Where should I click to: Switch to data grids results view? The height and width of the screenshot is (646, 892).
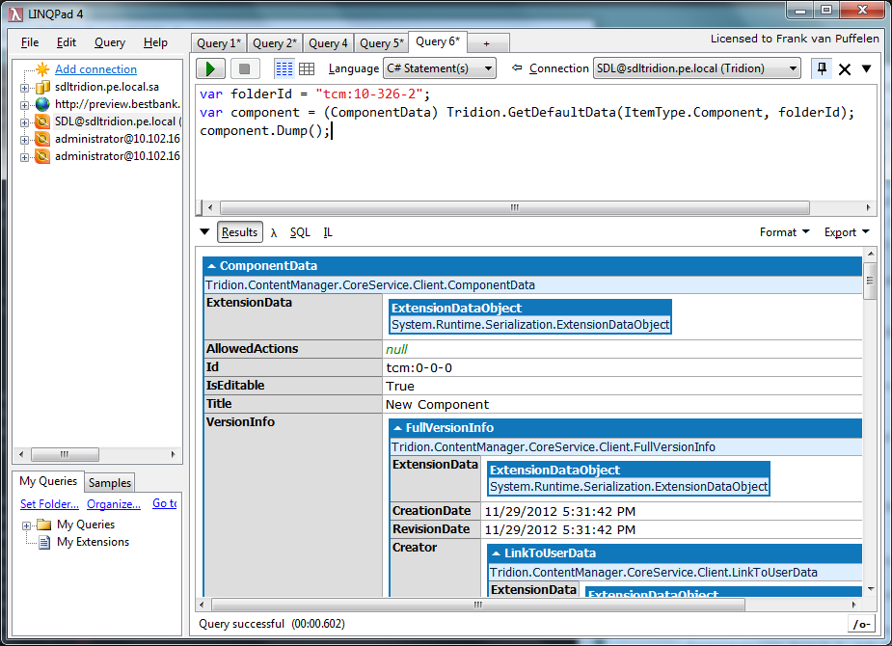point(307,68)
